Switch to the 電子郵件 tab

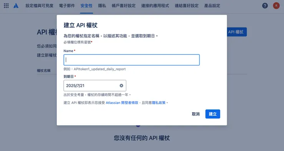[67, 6]
